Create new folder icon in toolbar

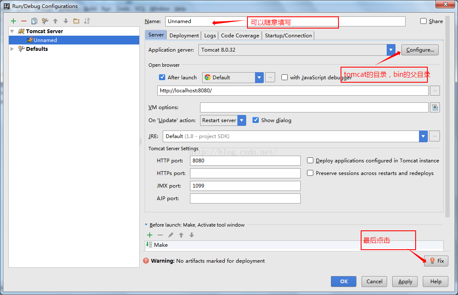click(x=76, y=21)
